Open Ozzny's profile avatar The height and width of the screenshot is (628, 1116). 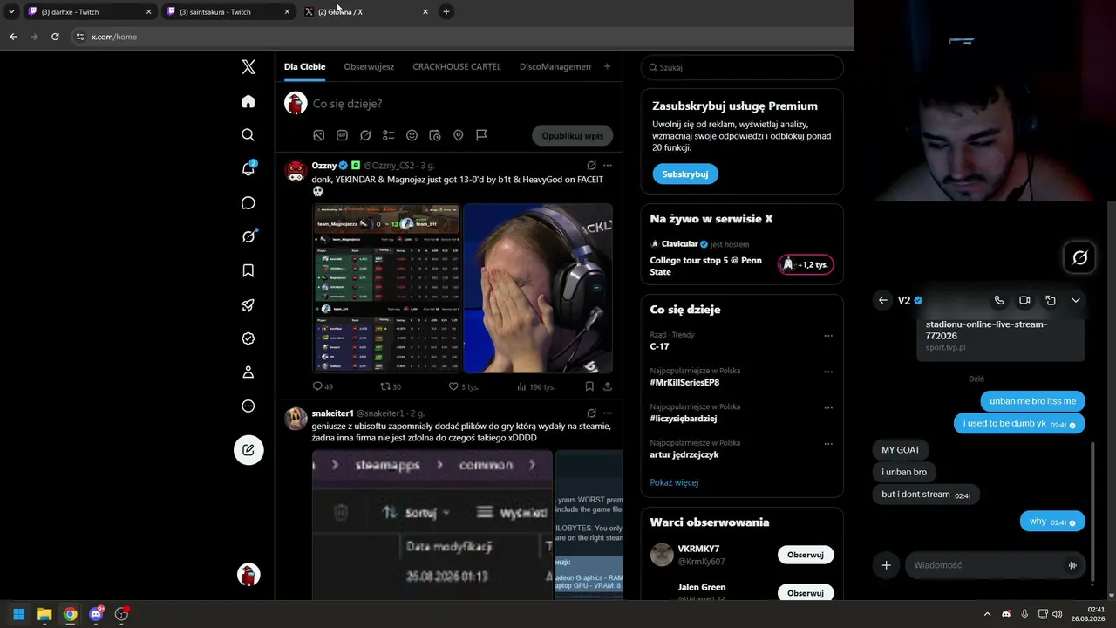click(x=296, y=171)
